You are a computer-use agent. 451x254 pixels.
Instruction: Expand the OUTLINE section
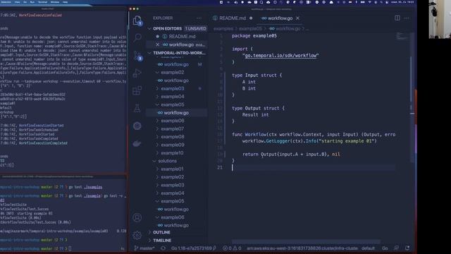coord(161,232)
